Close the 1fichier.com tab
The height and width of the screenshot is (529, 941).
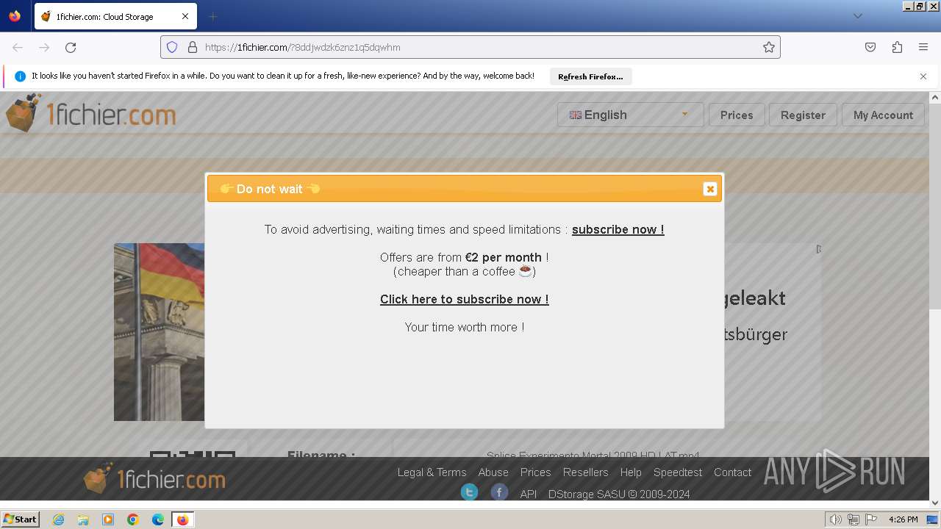185,16
